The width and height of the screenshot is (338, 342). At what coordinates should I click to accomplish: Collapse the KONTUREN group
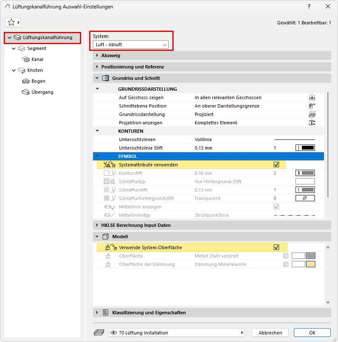(x=97, y=131)
